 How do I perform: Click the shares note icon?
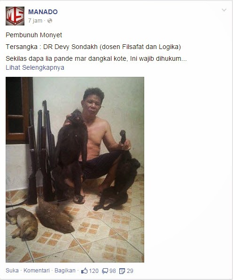pyautogui.click(x=122, y=271)
